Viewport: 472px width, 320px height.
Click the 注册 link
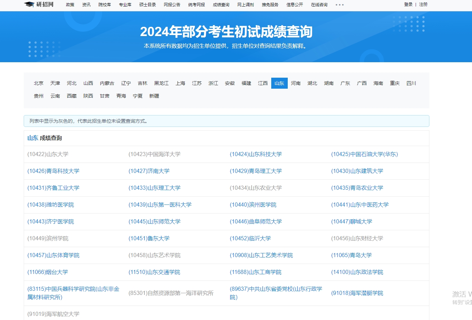pyautogui.click(x=423, y=4)
